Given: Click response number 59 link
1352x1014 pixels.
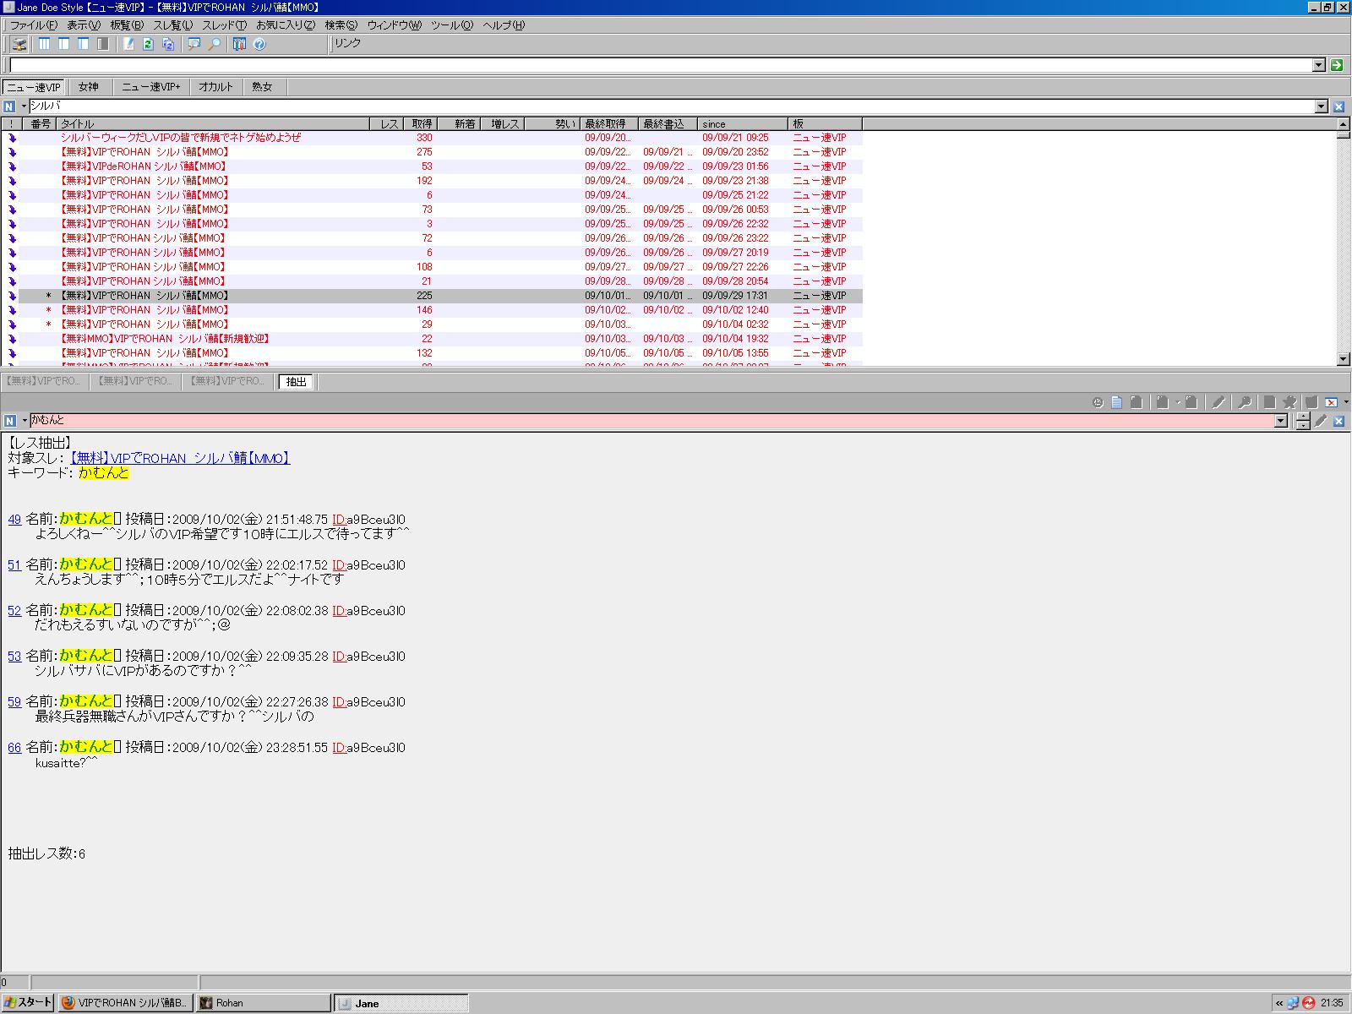Looking at the screenshot, I should coord(14,701).
